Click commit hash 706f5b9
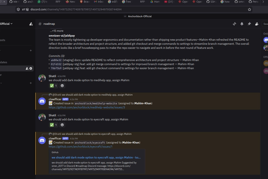Screen dimensions: 268x179 click(x=56, y=68)
